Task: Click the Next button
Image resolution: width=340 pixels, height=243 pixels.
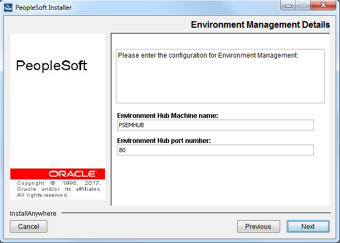Action: [x=308, y=227]
